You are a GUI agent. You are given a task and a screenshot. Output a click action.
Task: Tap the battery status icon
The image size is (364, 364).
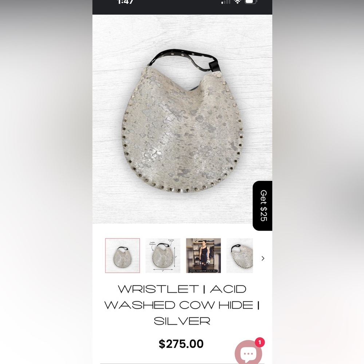[x=250, y=2]
